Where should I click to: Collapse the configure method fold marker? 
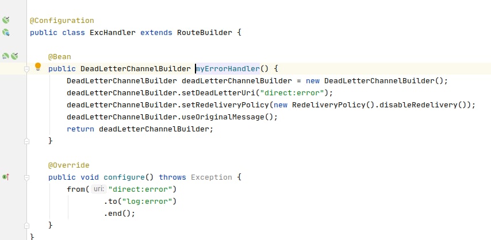26,178
